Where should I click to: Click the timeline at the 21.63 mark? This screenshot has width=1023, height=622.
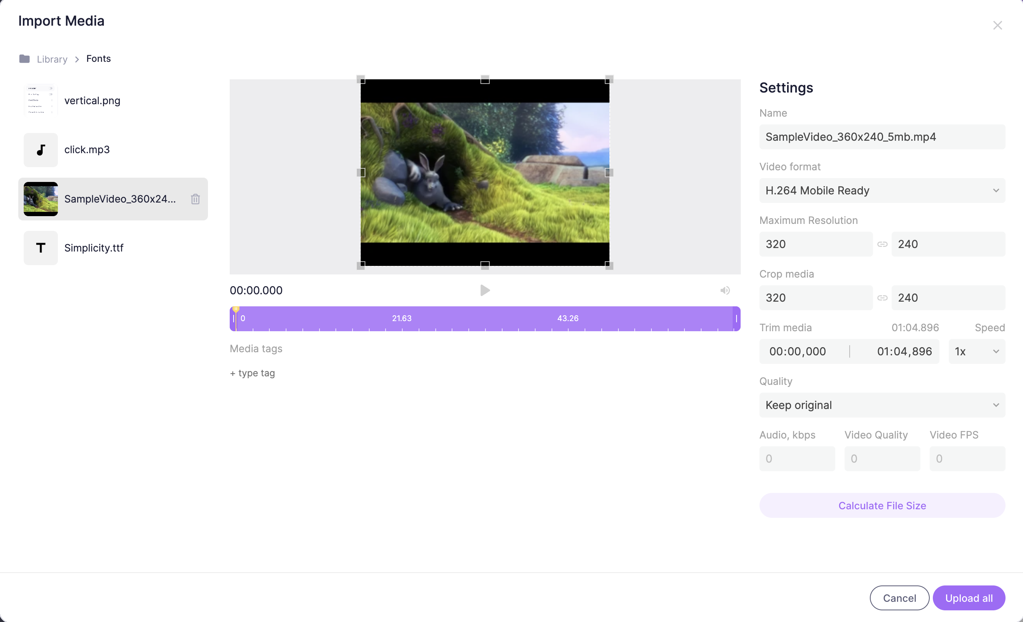point(402,318)
